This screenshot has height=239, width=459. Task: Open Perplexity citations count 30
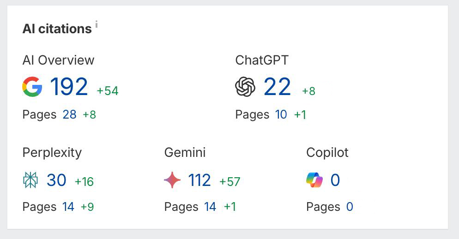pyautogui.click(x=56, y=180)
